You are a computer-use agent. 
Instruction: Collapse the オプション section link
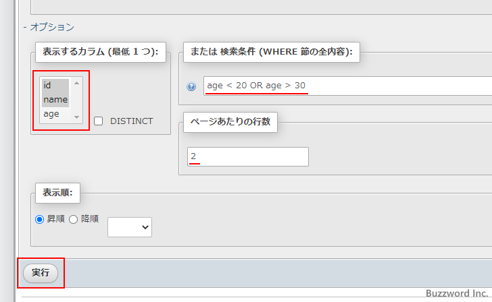point(49,27)
